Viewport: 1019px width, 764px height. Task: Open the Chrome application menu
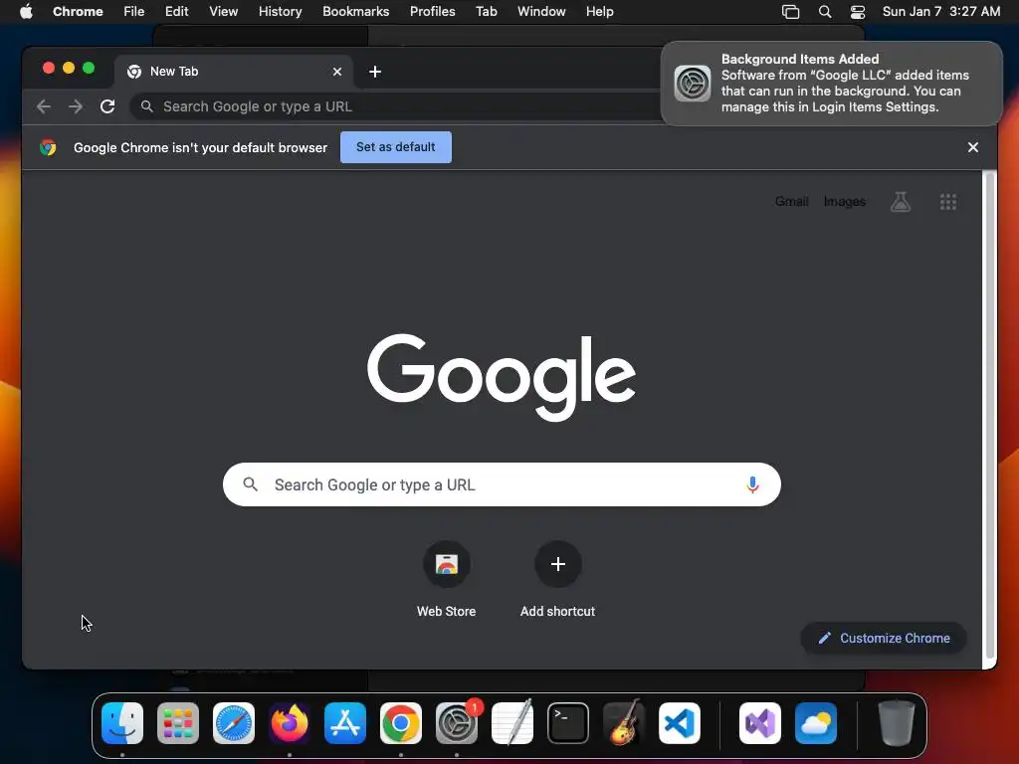[78, 12]
